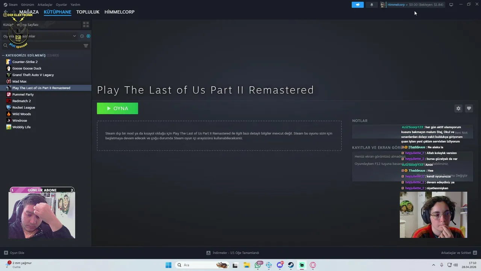Click the green streaming app taskbar icon
Image resolution: width=481 pixels, height=271 pixels.
pos(302,265)
